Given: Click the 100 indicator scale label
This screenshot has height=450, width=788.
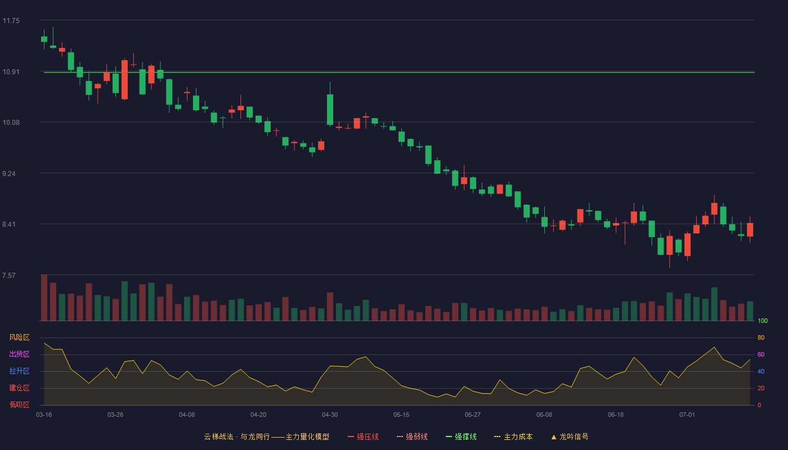Looking at the screenshot, I should (x=763, y=321).
